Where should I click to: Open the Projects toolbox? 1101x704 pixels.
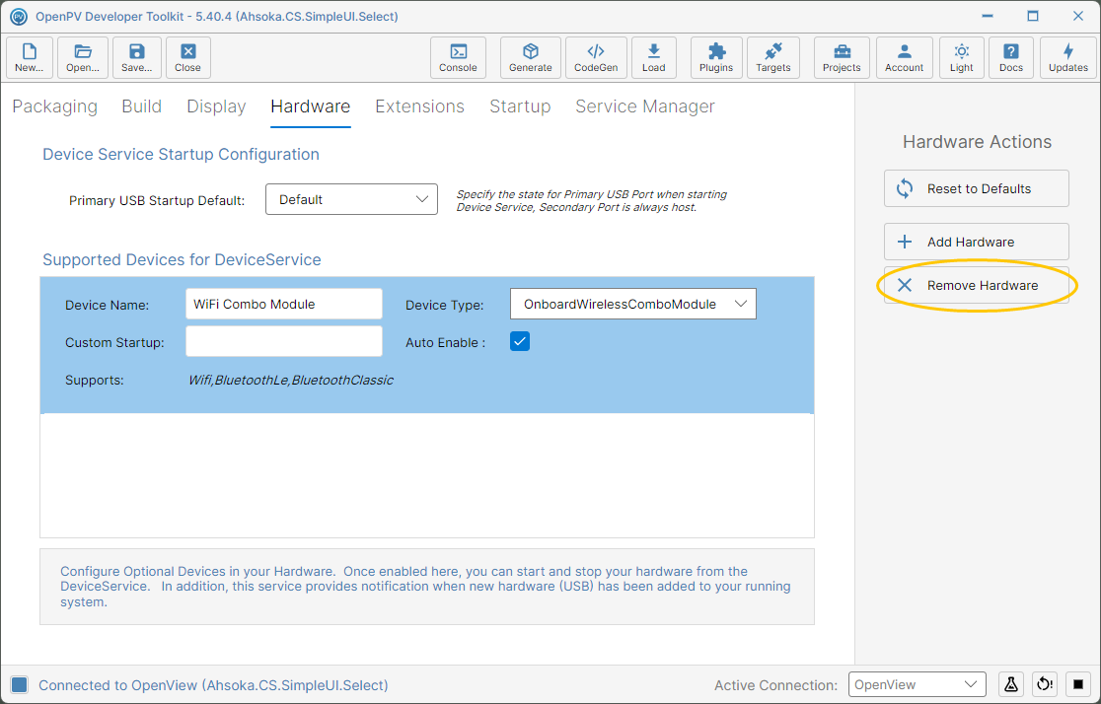pos(842,57)
